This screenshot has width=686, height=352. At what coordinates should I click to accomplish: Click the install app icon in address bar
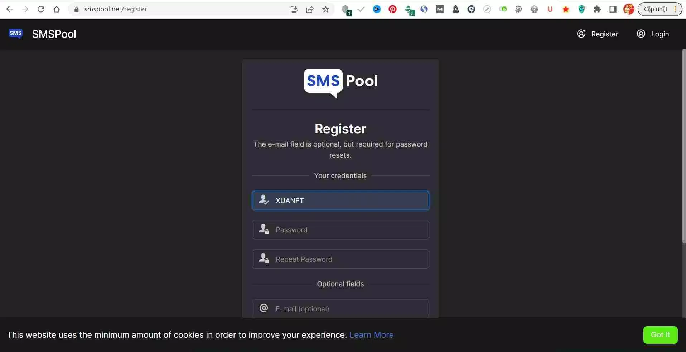294,9
